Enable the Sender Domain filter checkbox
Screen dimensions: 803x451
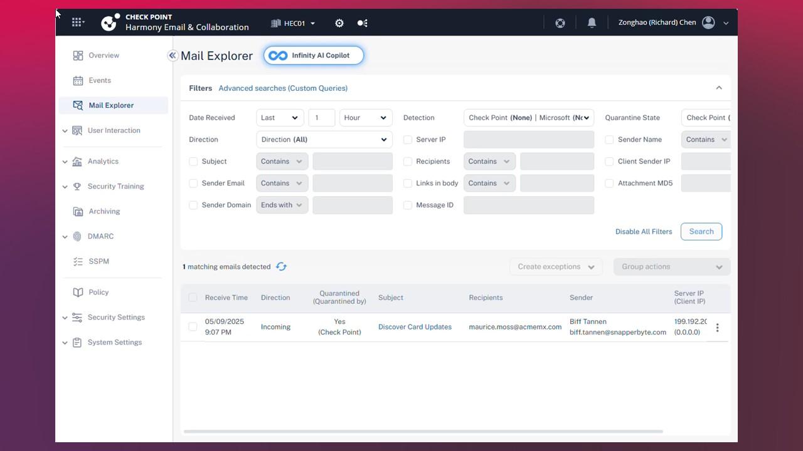tap(193, 205)
